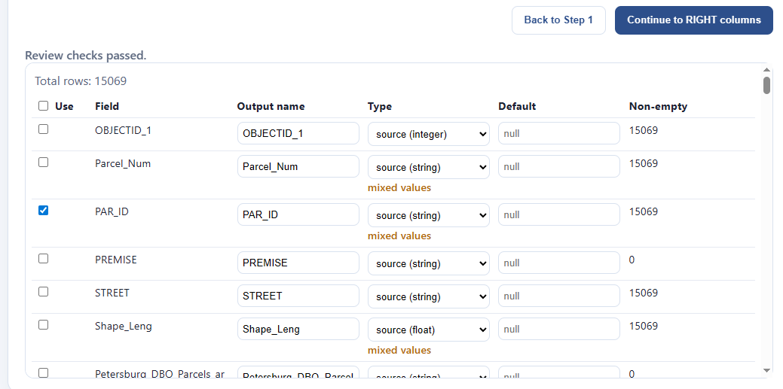Continue to RIGHT columns
Screen dimensions: 783x389
coord(693,20)
